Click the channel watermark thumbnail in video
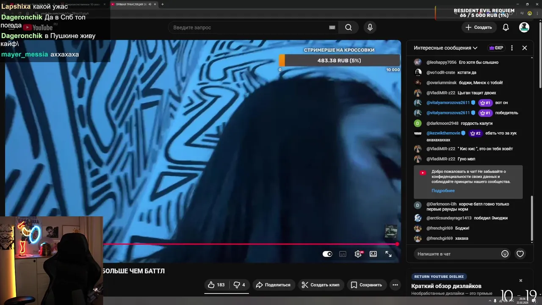The height and width of the screenshot is (305, 542). coord(390,231)
